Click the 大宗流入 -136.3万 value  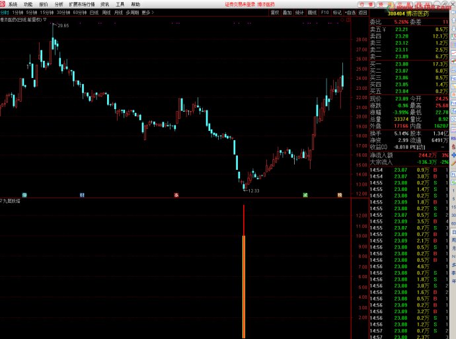[x=427, y=163]
